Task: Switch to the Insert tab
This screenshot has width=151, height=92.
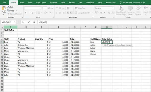Action: coord(22,3)
